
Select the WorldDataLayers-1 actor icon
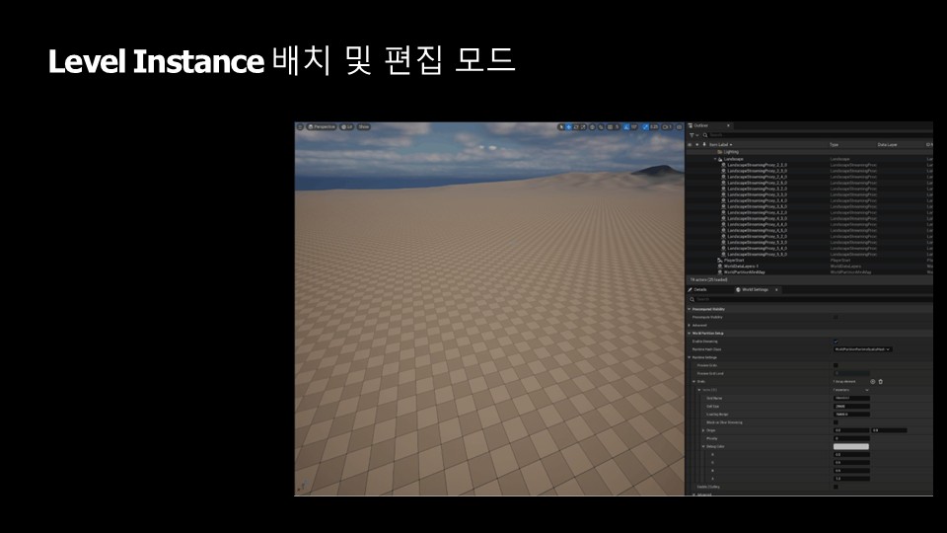click(719, 266)
